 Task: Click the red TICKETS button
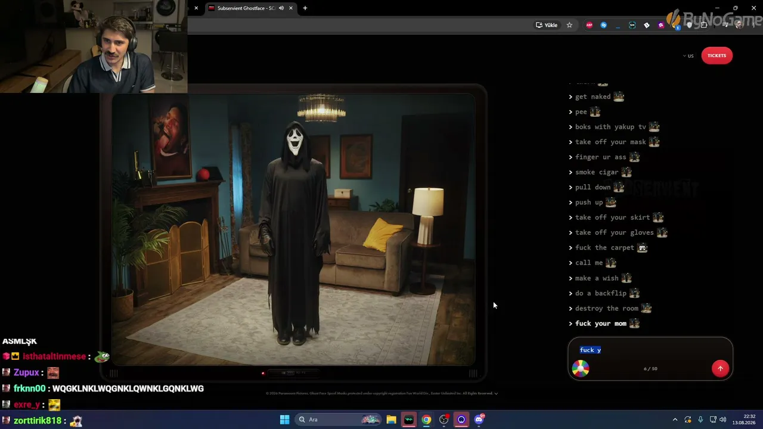coord(717,55)
